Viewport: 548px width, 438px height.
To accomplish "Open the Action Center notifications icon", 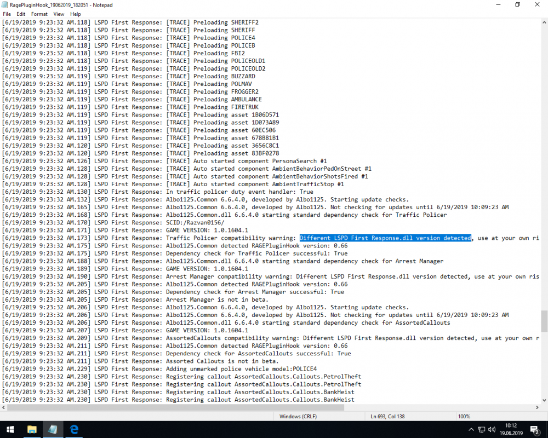I will pos(534,430).
